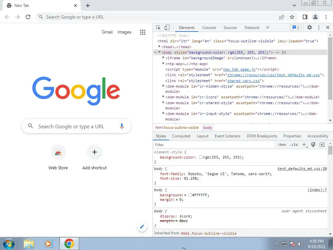
Task: Expand the head element node
Action: pyautogui.click(x=159, y=46)
